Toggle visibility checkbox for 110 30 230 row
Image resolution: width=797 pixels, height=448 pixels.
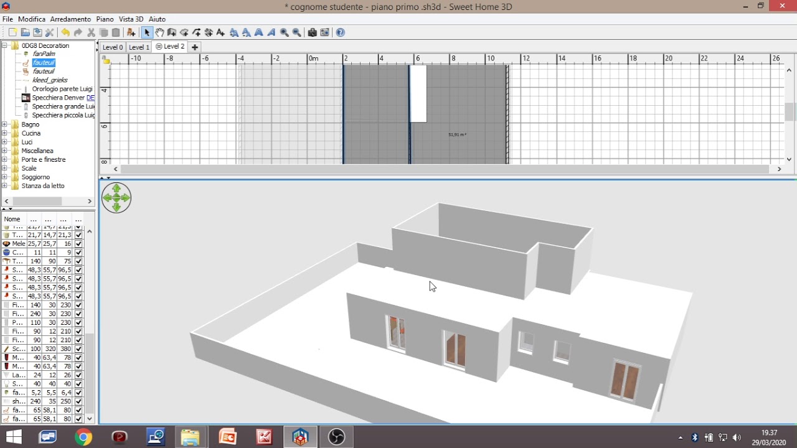pyautogui.click(x=78, y=322)
